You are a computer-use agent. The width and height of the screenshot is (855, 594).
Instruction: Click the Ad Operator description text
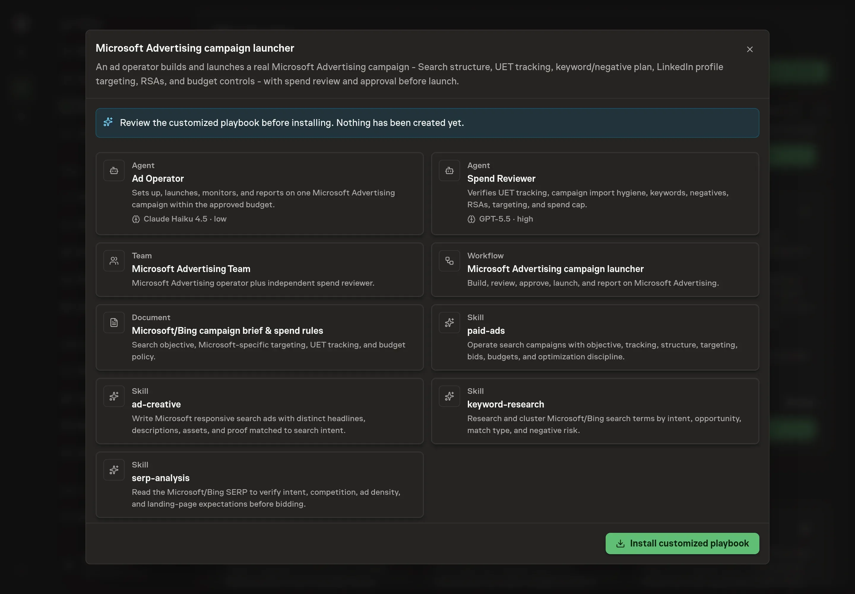point(263,199)
